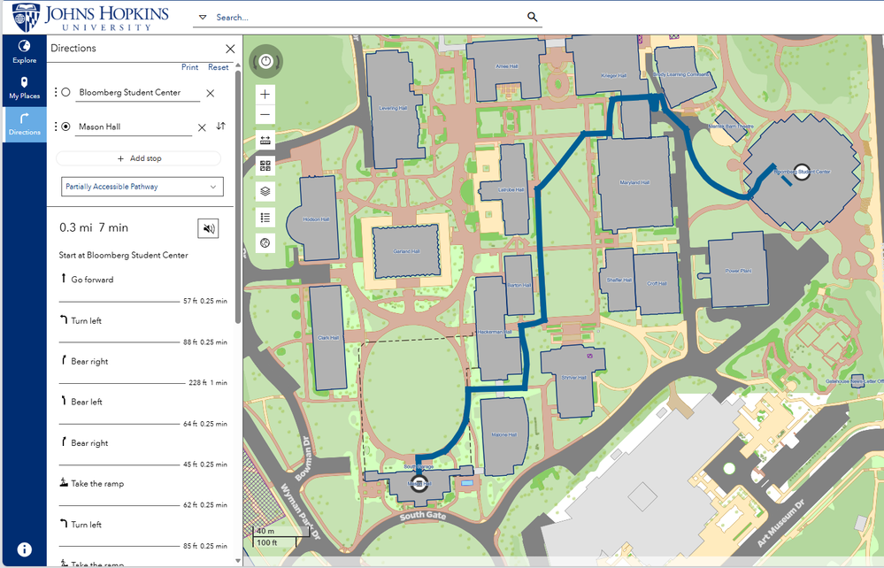Screen dimensions: 884x568
Task: Click the Johns Hopkins University logo
Action: (91, 18)
